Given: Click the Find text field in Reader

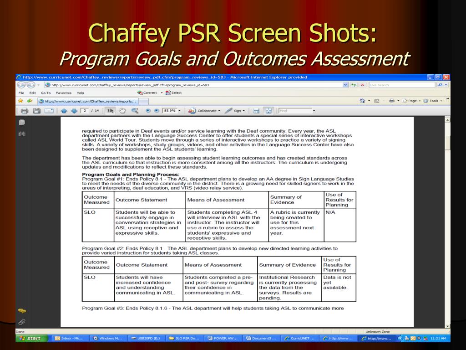Looking at the screenshot, I should [295, 111].
